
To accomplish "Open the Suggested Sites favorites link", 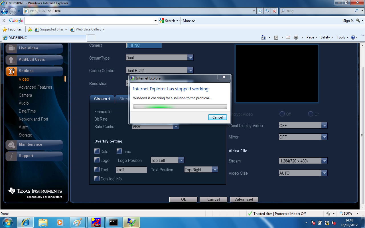I will (51, 29).
